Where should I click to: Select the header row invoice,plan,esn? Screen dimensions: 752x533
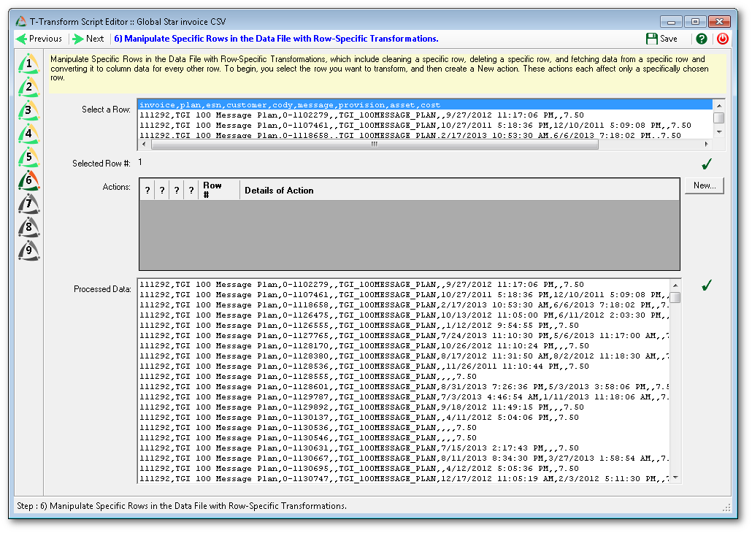pyautogui.click(x=426, y=105)
